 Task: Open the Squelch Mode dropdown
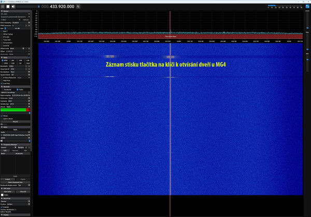[20, 75]
